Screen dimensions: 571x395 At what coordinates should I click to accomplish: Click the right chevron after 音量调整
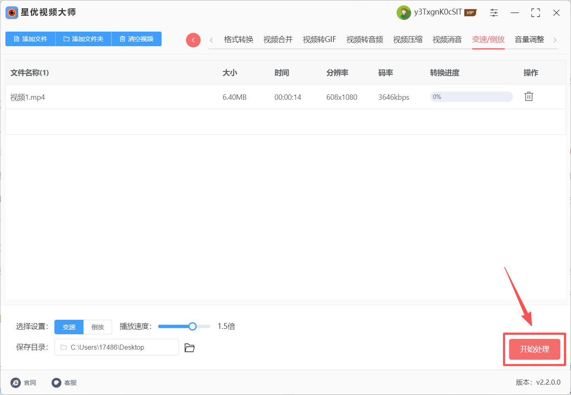[x=555, y=39]
